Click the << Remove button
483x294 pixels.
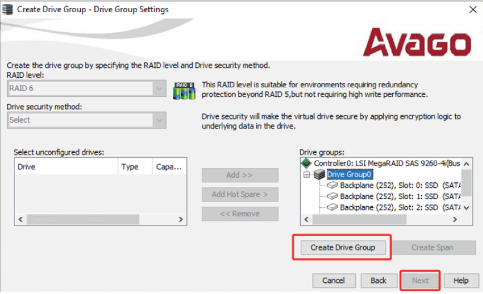240,214
